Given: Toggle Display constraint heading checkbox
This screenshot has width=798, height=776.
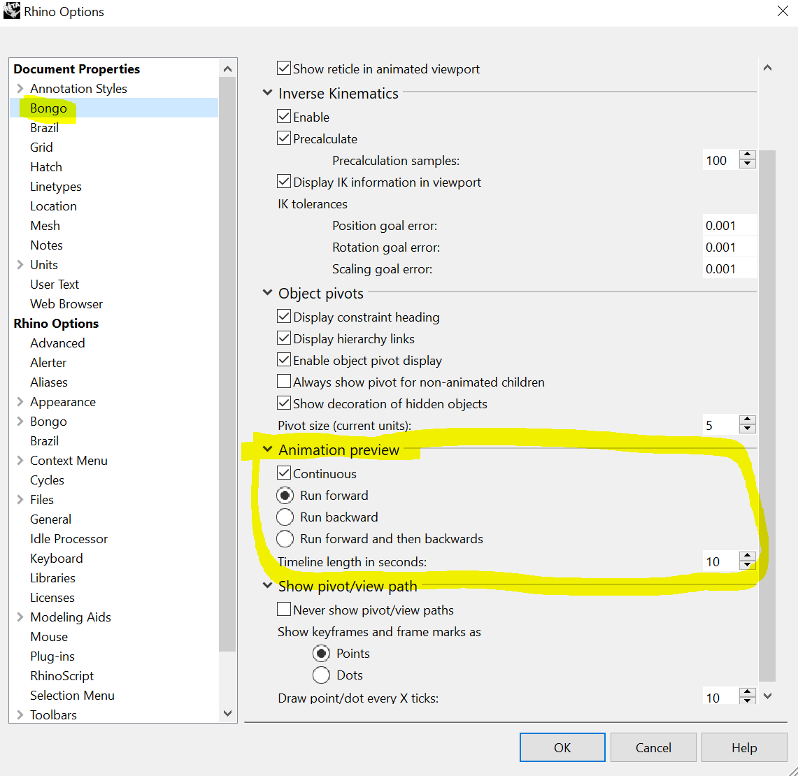Looking at the screenshot, I should [x=284, y=317].
